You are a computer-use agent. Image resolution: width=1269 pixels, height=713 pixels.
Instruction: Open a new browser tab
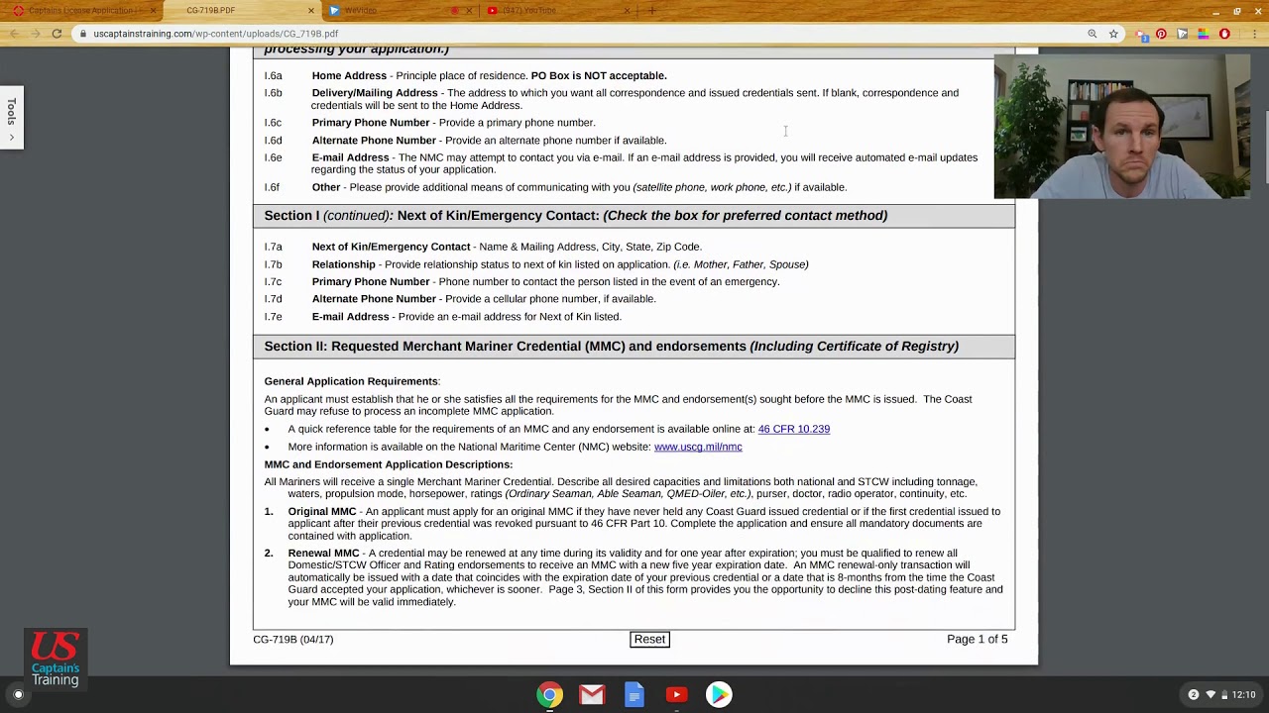[651, 10]
